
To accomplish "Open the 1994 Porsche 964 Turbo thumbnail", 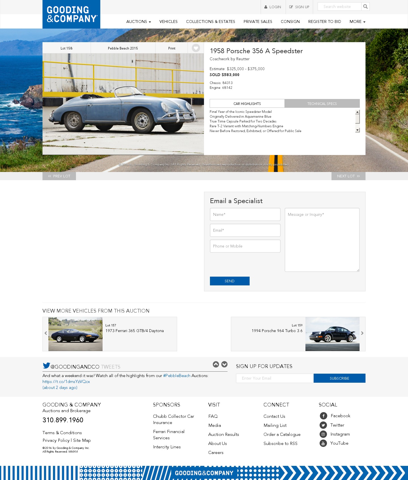I will (332, 334).
